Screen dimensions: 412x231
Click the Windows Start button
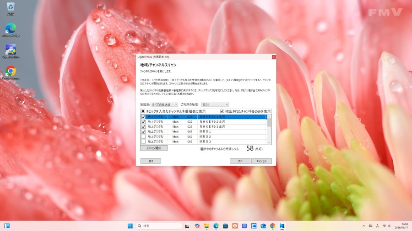tap(130, 226)
